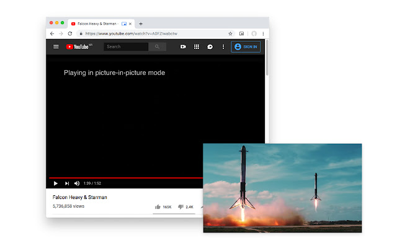Open the YouTube apps grid icon
The height and width of the screenshot is (248, 397).
197,47
